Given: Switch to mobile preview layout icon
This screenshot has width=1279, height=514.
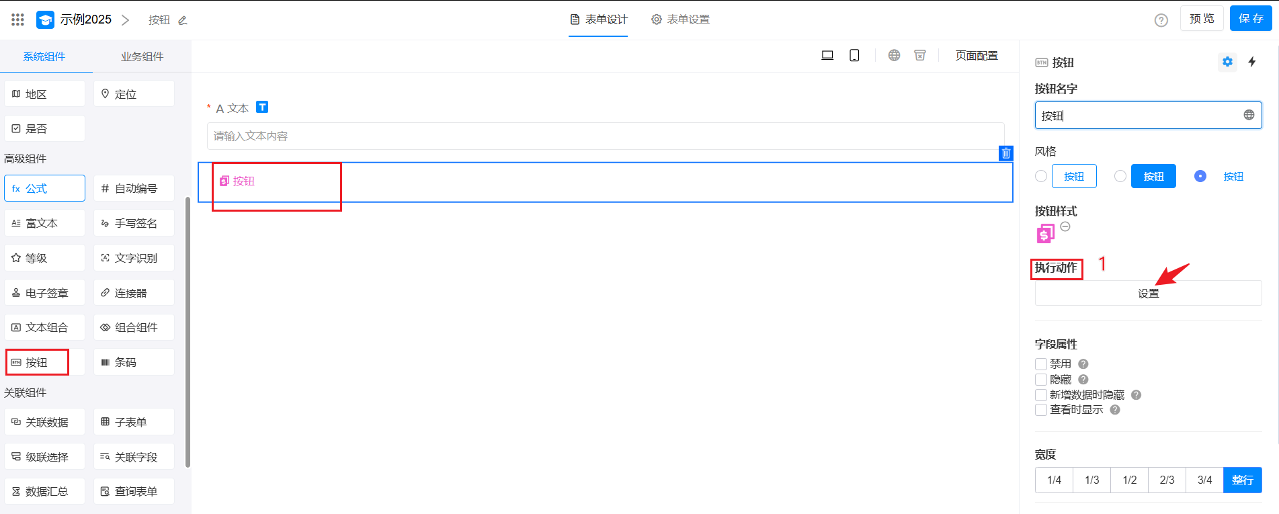Looking at the screenshot, I should 854,56.
